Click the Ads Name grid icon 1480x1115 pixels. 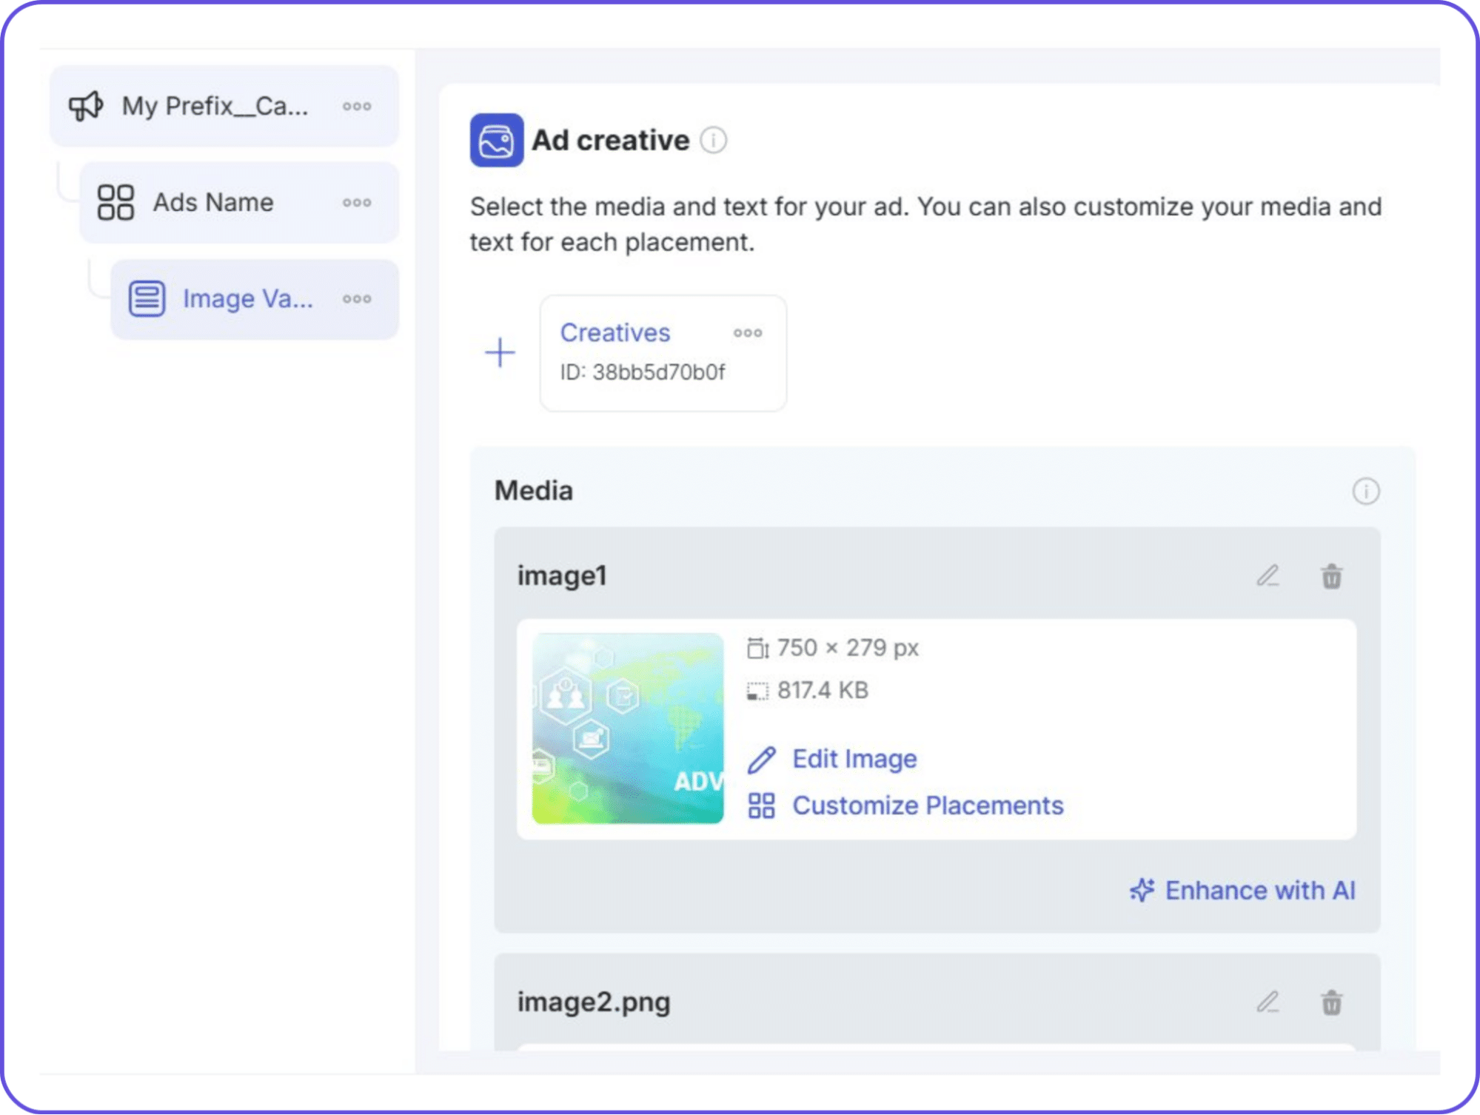(115, 202)
